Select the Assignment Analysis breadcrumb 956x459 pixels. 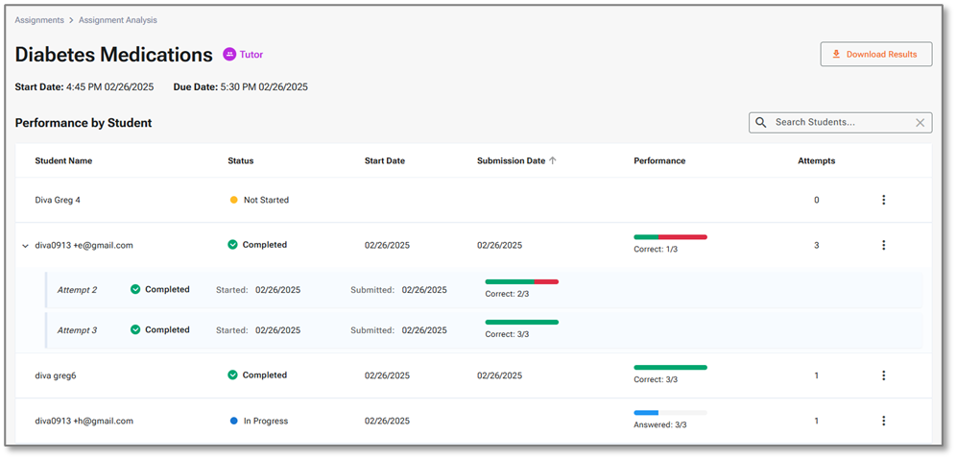118,20
